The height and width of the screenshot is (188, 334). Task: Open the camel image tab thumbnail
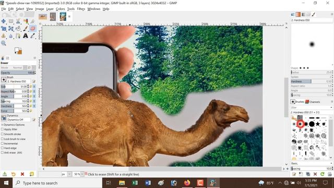43,17
